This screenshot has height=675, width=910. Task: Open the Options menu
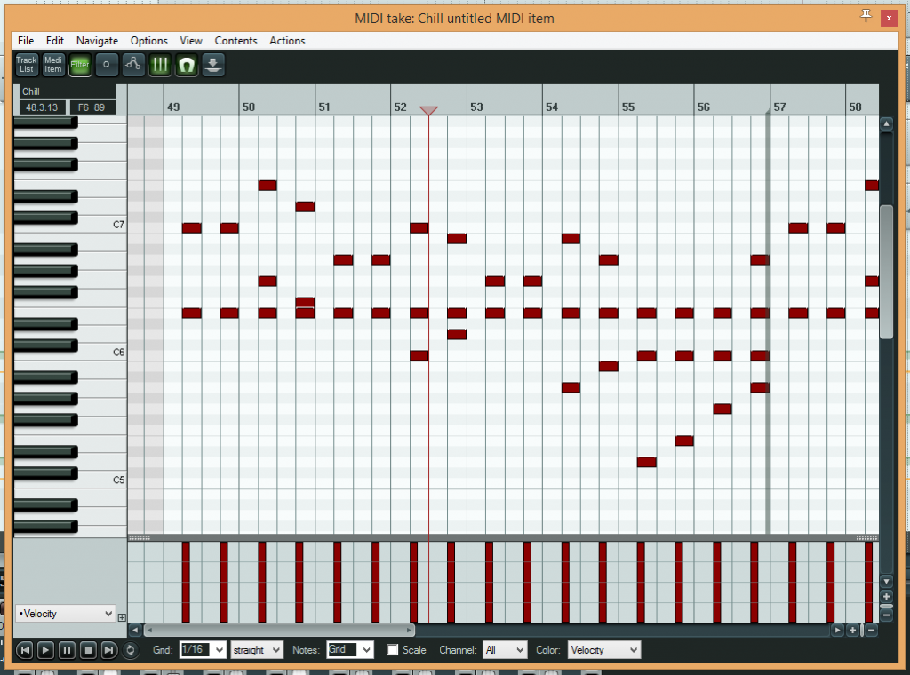pyautogui.click(x=148, y=41)
